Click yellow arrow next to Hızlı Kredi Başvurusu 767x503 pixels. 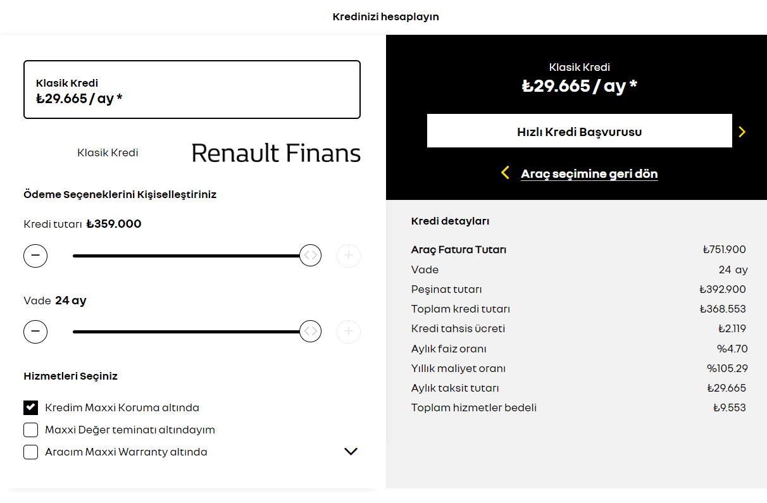point(742,132)
